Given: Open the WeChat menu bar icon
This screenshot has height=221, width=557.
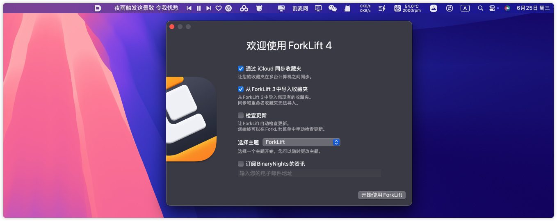Looking at the screenshot, I should (333, 8).
